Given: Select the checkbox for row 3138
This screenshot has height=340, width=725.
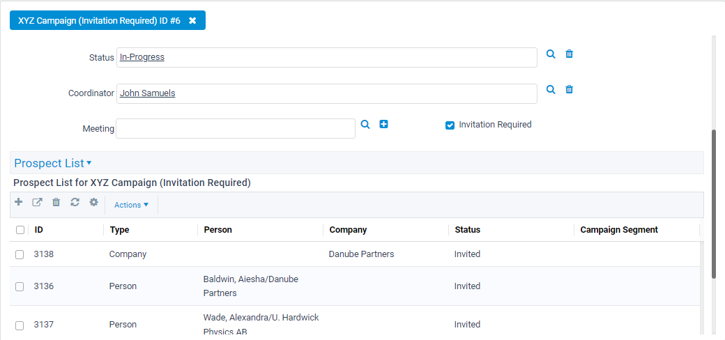Looking at the screenshot, I should (x=20, y=254).
